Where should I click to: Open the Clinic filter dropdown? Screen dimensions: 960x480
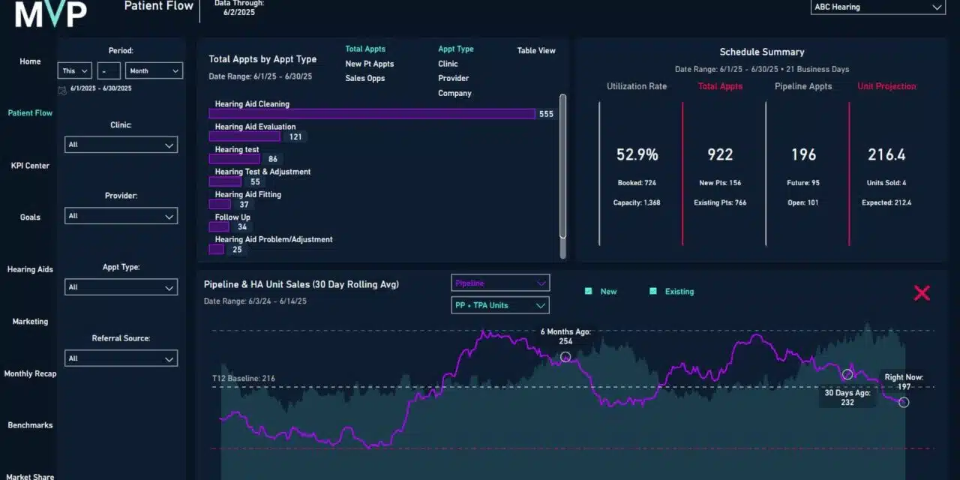tap(121, 145)
